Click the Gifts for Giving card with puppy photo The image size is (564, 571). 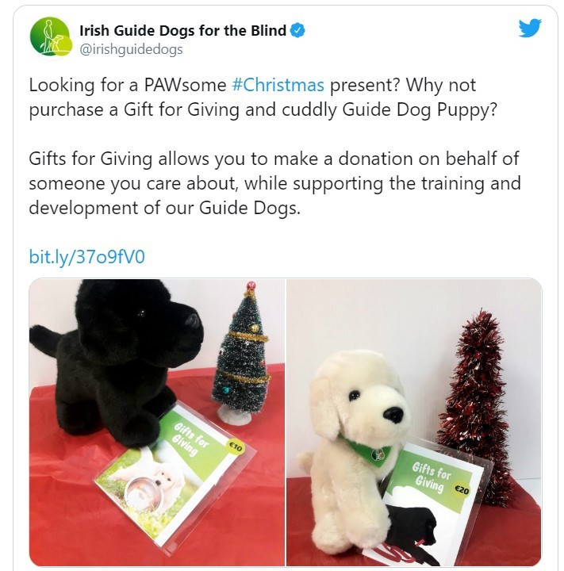coord(175,478)
